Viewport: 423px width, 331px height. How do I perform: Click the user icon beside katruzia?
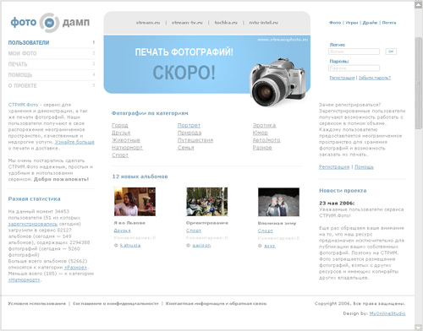[x=116, y=246]
